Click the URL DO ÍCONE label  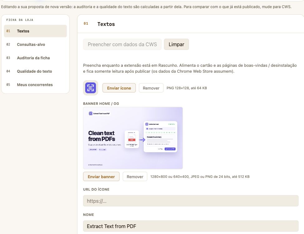tap(96, 189)
